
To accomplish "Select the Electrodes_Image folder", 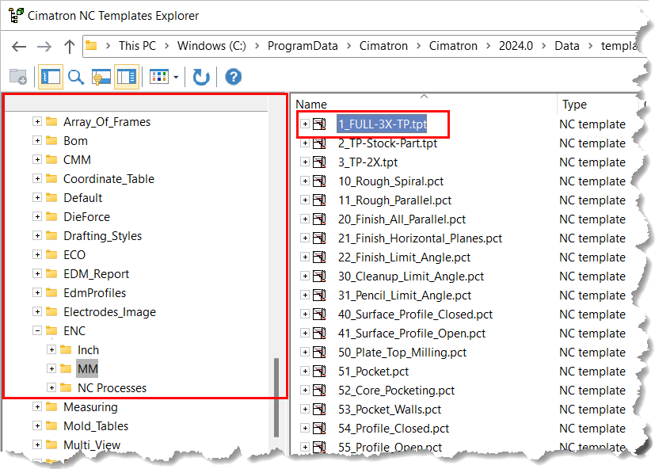I will click(x=109, y=312).
